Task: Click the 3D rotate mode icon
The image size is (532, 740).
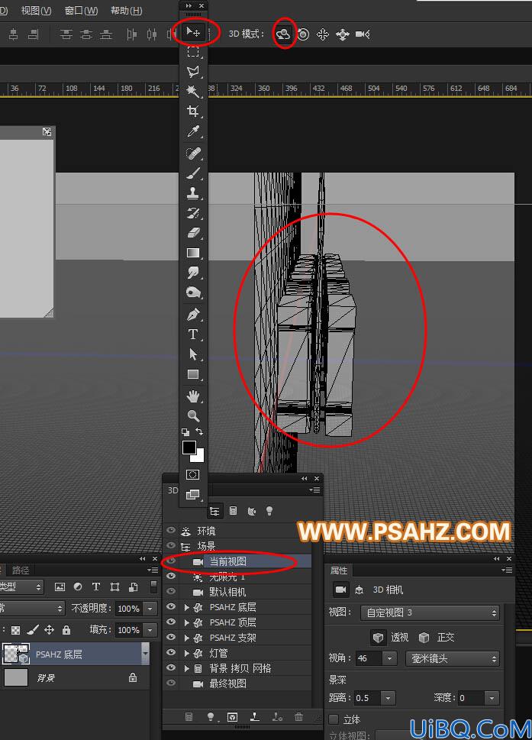Action: [283, 34]
